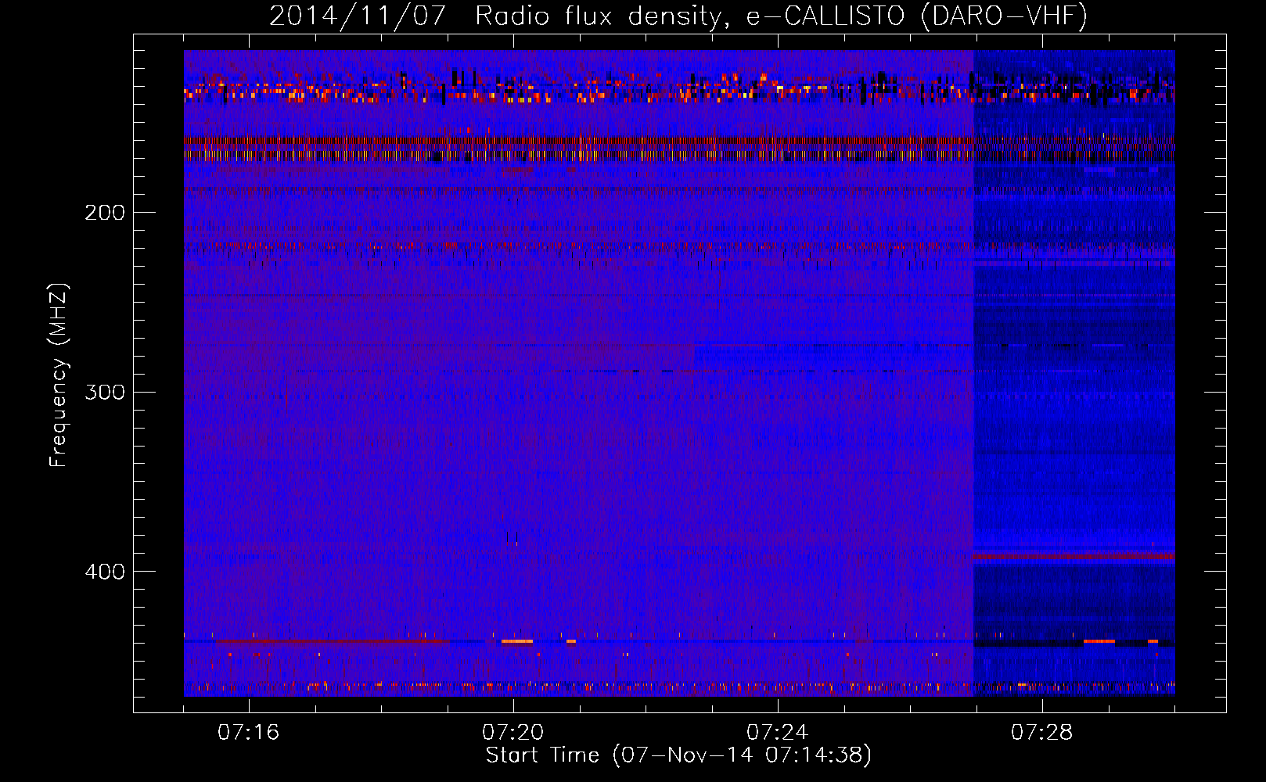The height and width of the screenshot is (782, 1266).
Task: Click the plot title "2014/11/07 Radio flux density, e-CALLISTO (DARO-VHF)"
Action: click(678, 16)
